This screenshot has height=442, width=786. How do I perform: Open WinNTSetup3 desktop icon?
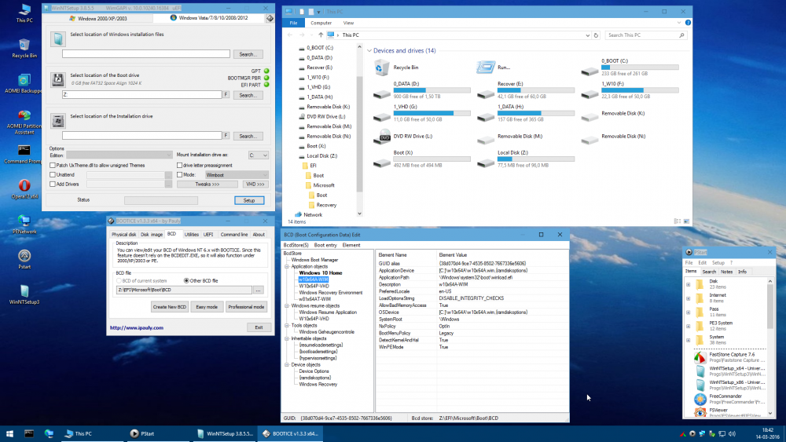24,294
